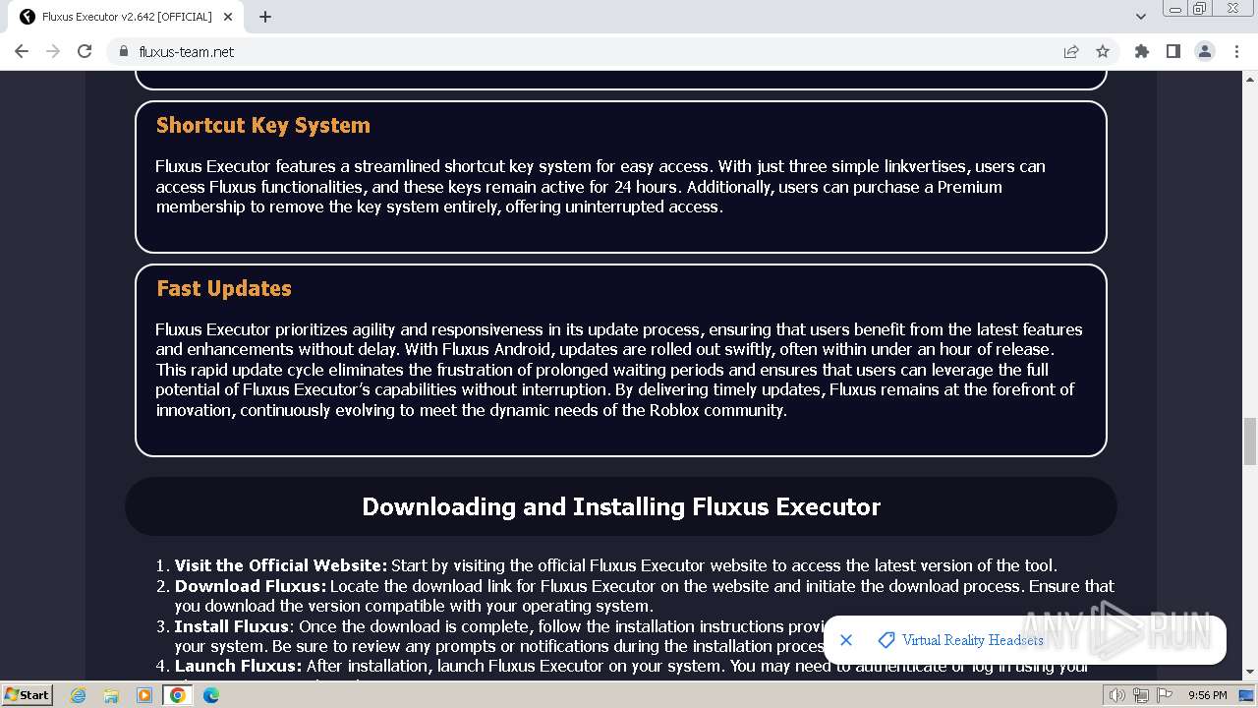
Task: Share this page icon
Action: [x=1071, y=51]
